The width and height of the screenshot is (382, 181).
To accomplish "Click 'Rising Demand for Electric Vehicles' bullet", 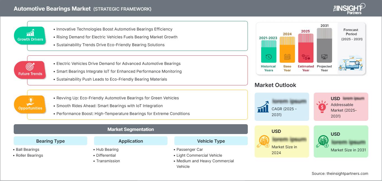I will pyautogui.click(x=117, y=37).
